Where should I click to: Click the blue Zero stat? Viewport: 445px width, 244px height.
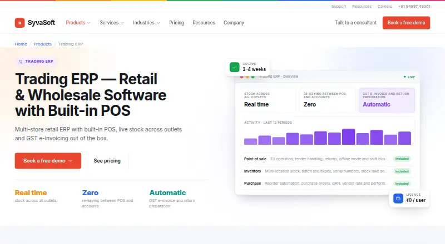[x=90, y=193]
